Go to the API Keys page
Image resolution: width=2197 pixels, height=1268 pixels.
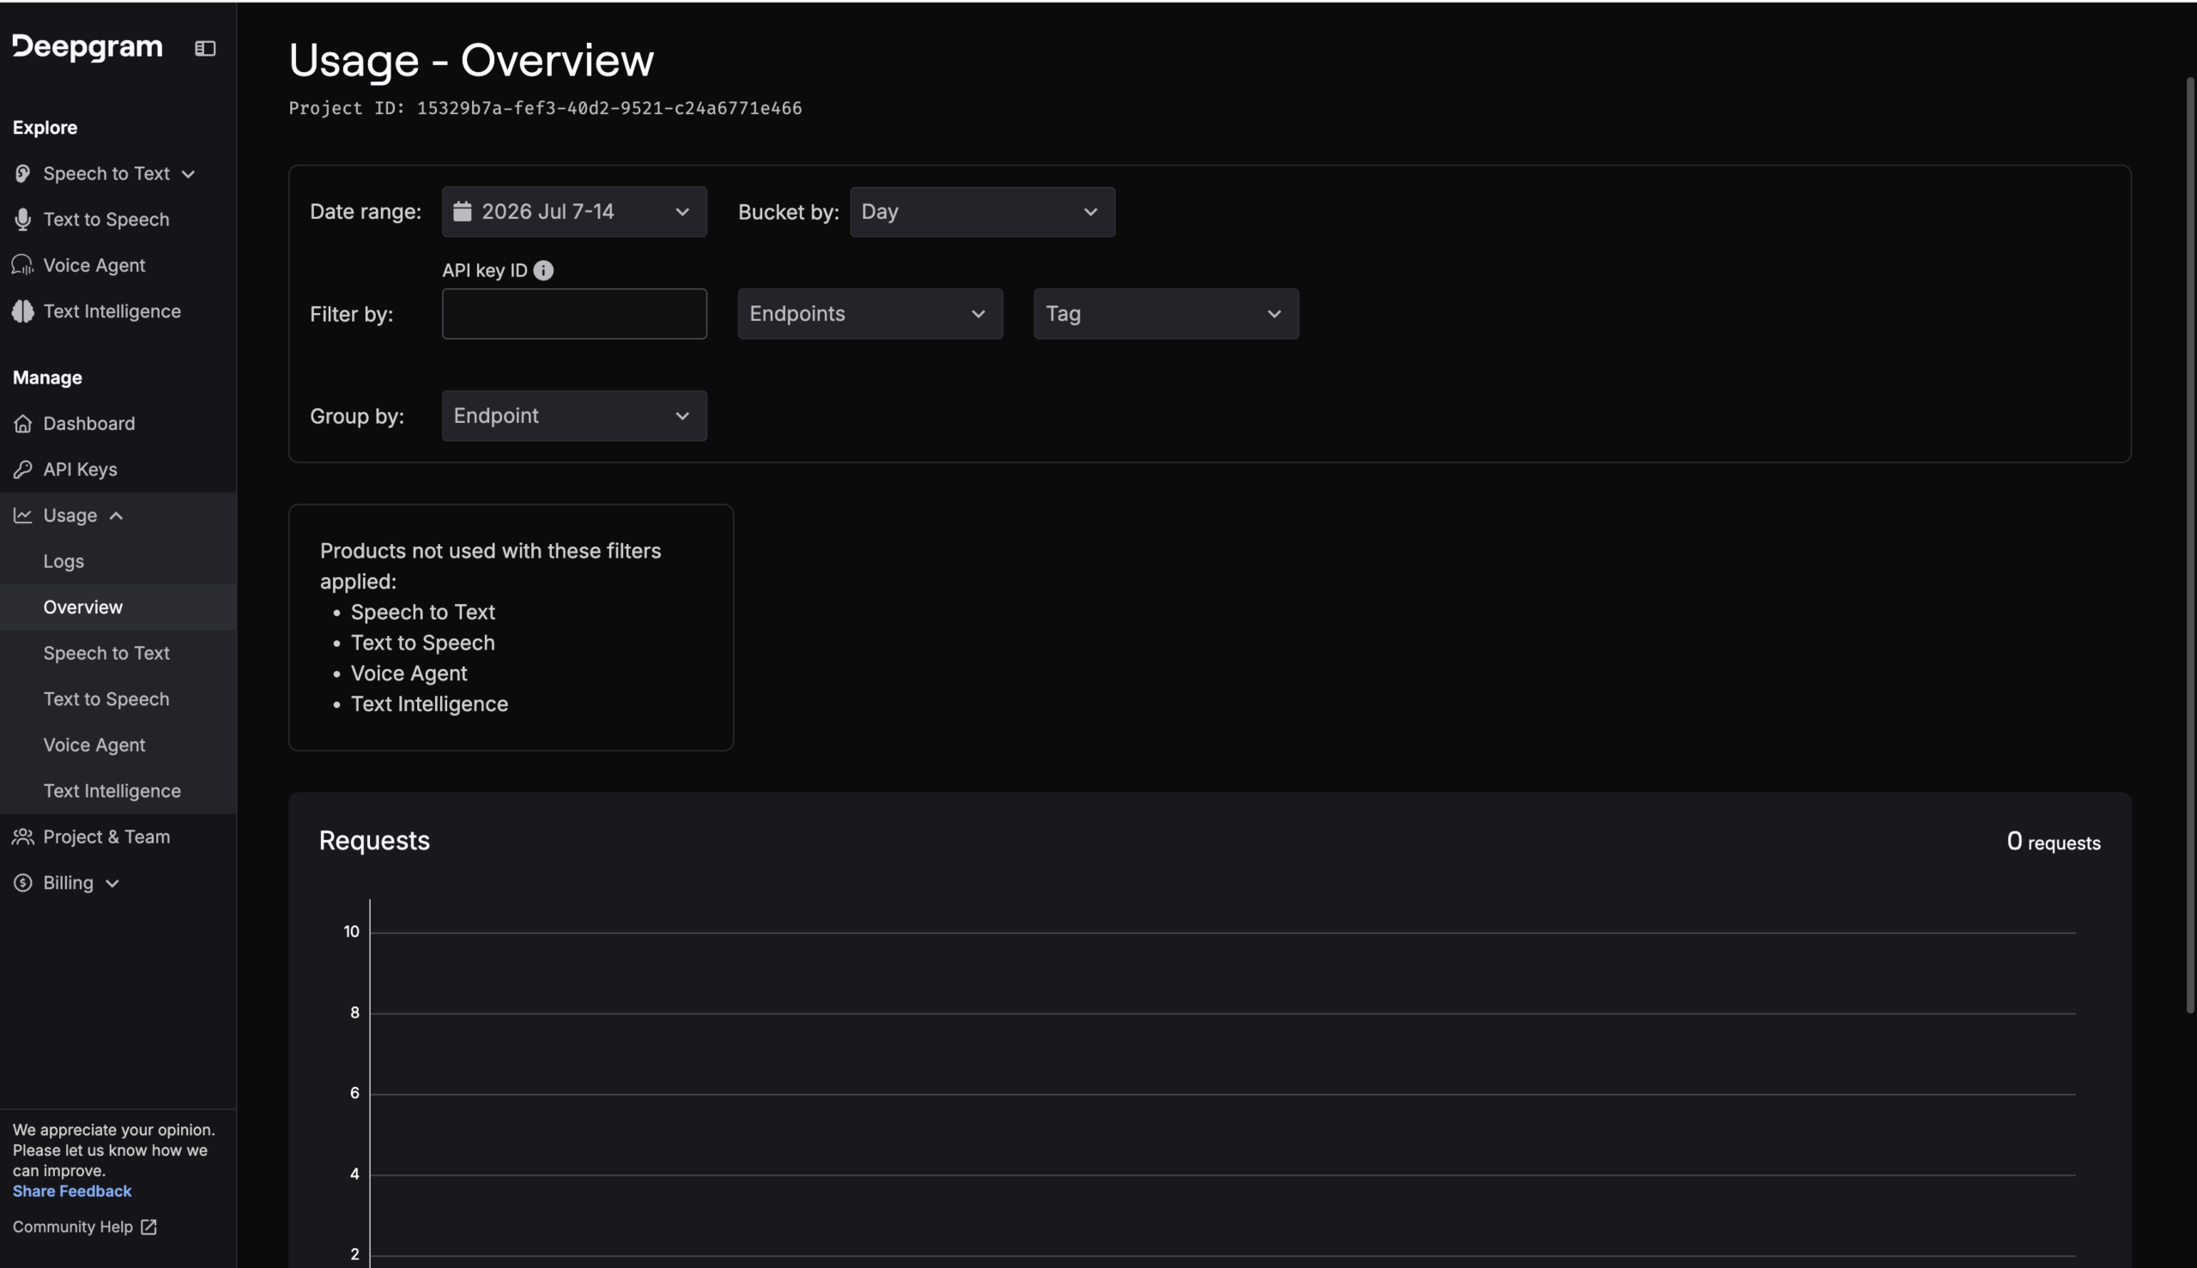click(80, 469)
